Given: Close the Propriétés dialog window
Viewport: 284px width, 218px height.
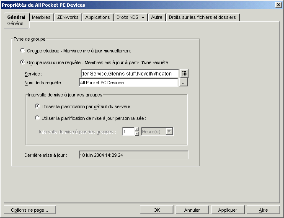Looking at the screenshot, I should pos(278,5).
